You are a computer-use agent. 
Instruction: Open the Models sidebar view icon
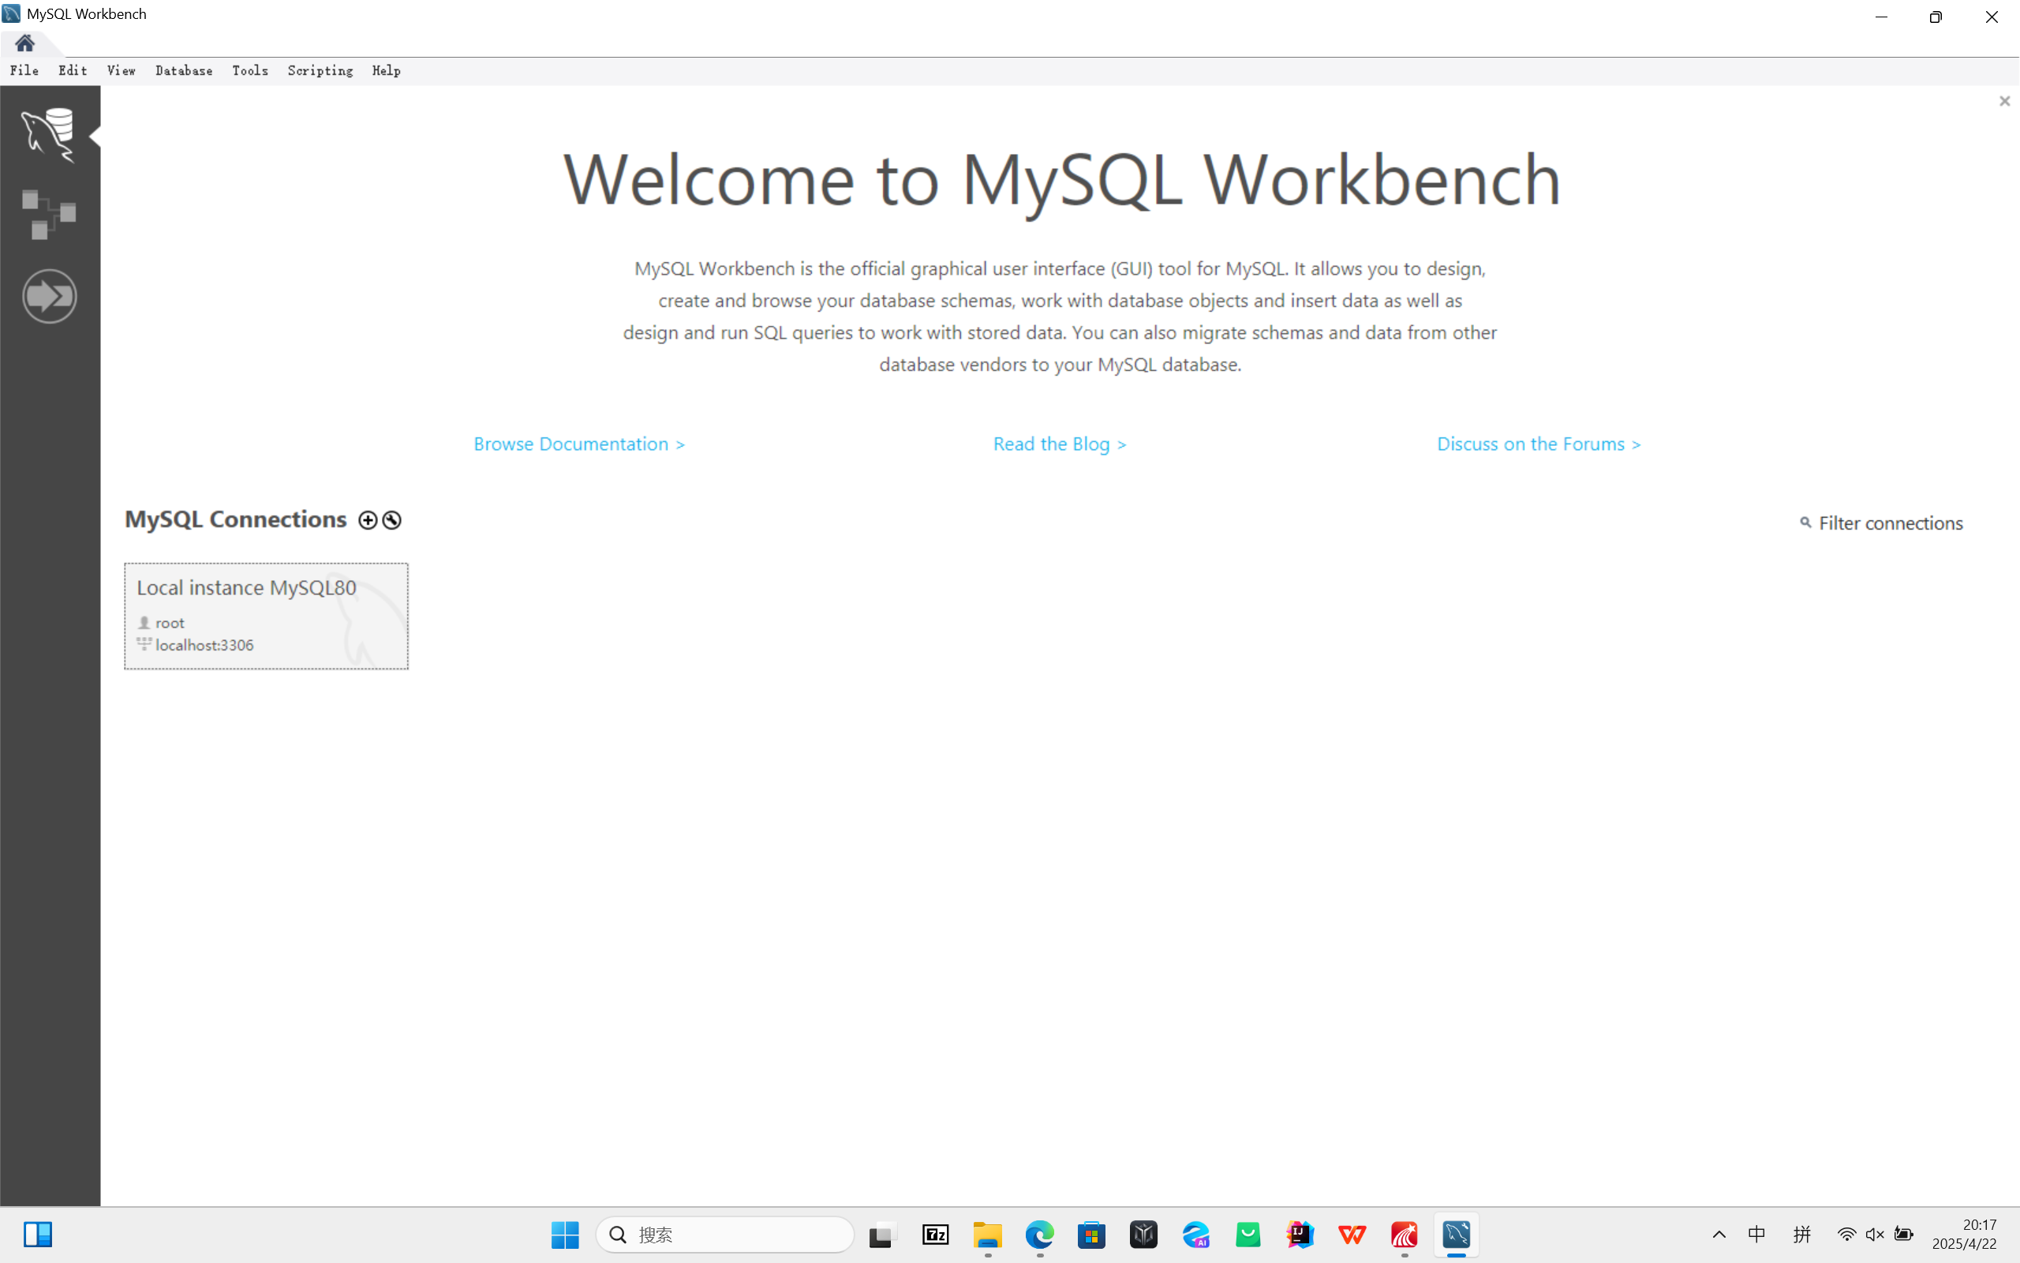tap(48, 215)
